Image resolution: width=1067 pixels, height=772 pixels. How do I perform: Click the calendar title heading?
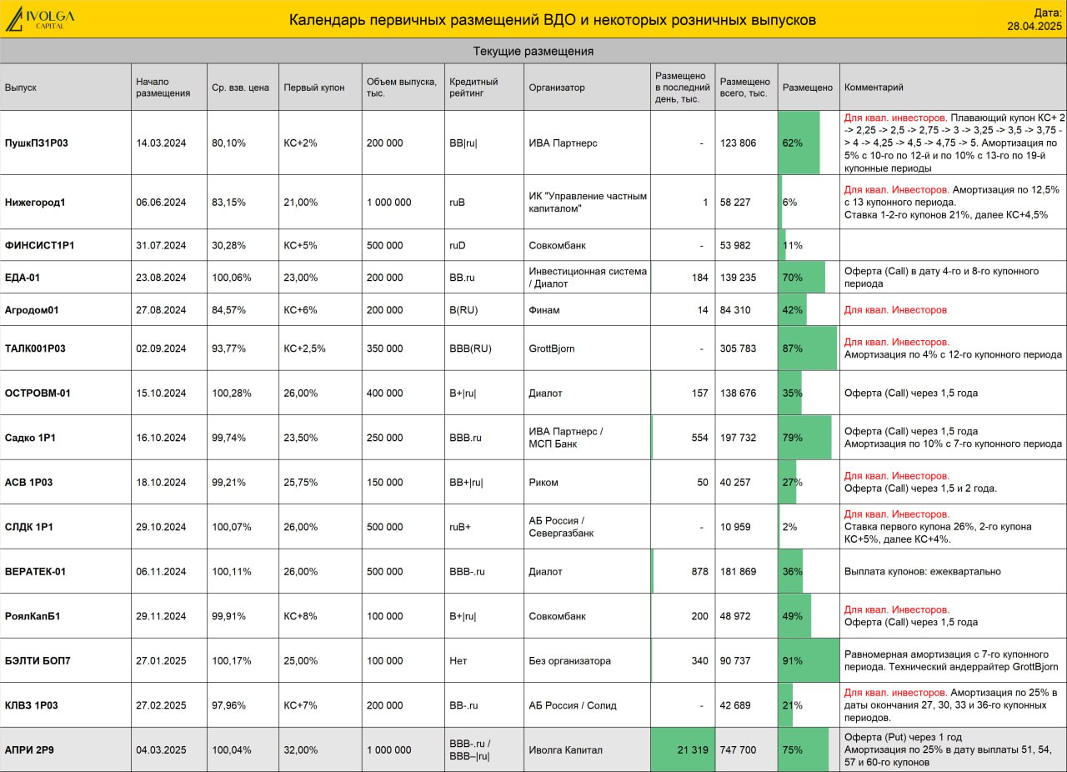point(553,20)
